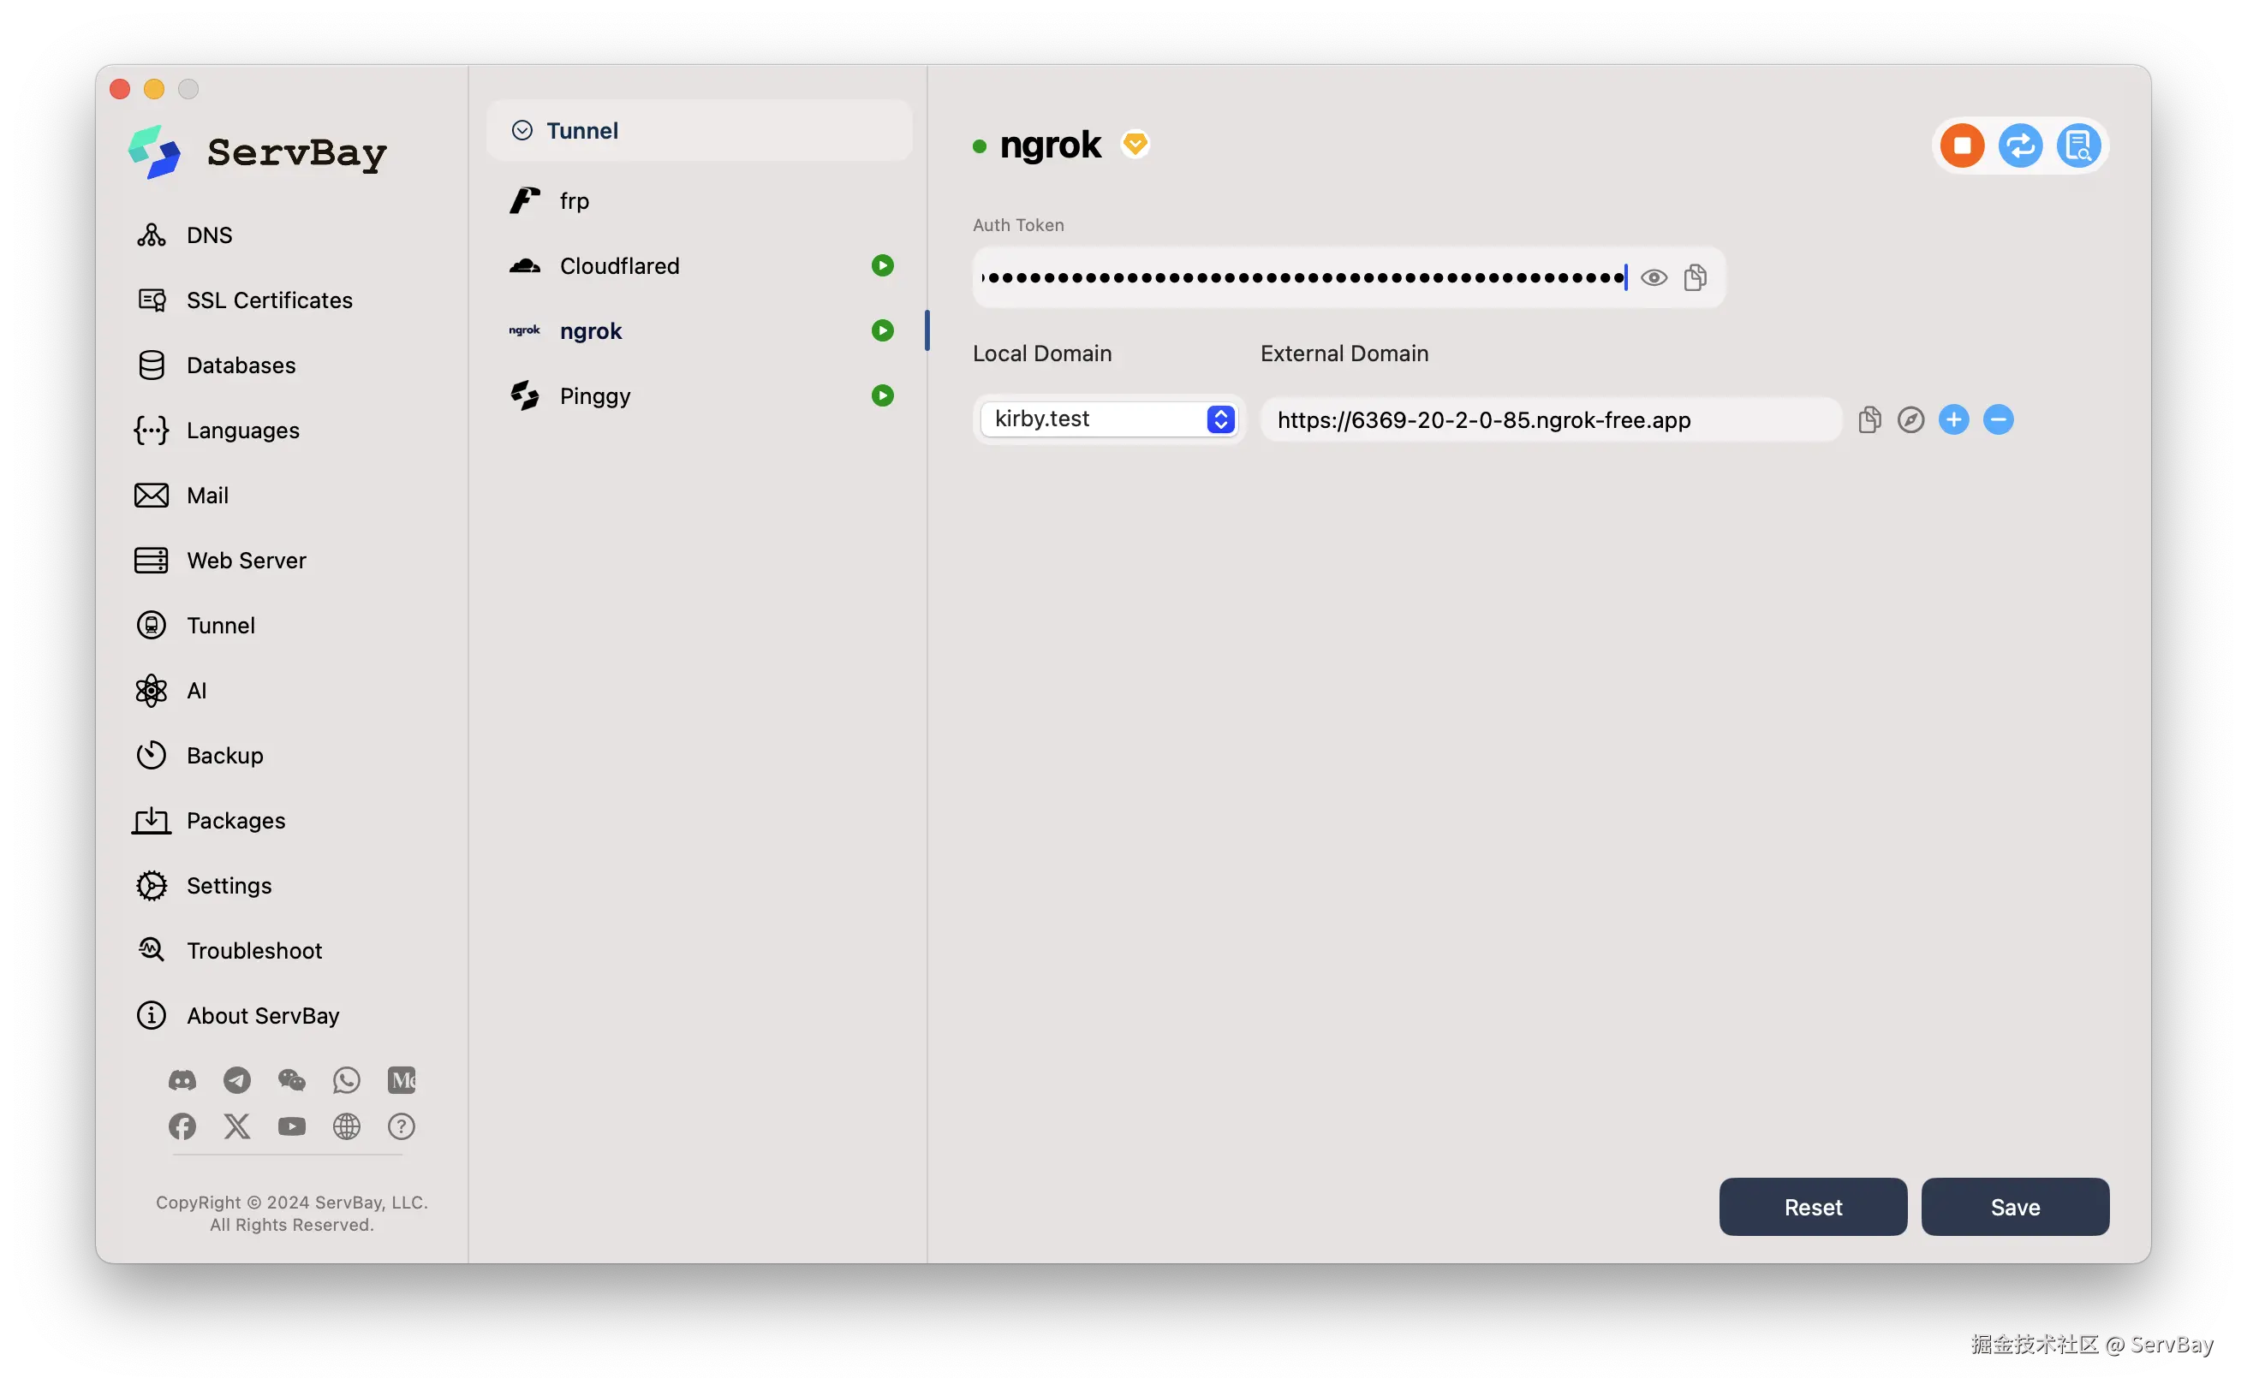Screen dimensions: 2247x1390
Task: Toggle the Pinggy running status button
Action: pos(882,396)
